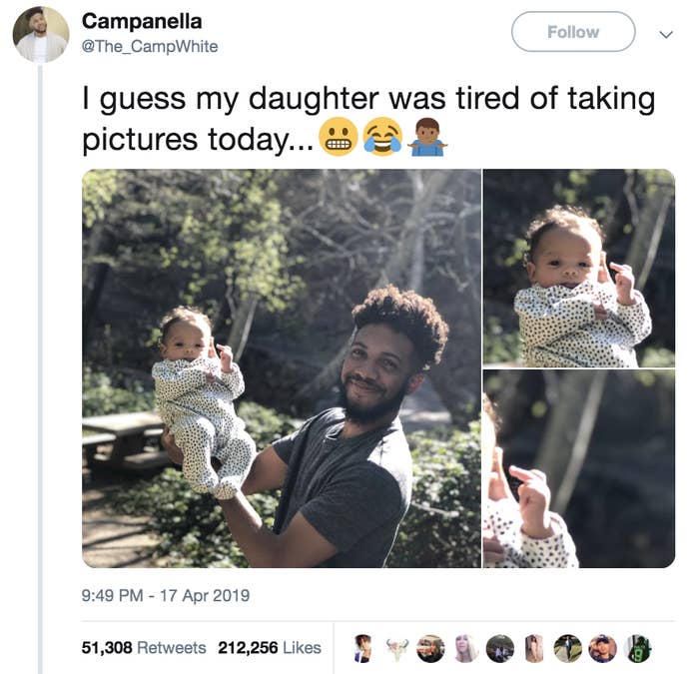The width and height of the screenshot is (699, 674).
Task: Click the shrugging man emoji
Action: pos(428,137)
